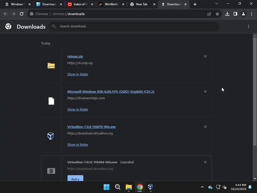
Task: Open the tab search chevron
Action: (217, 4)
